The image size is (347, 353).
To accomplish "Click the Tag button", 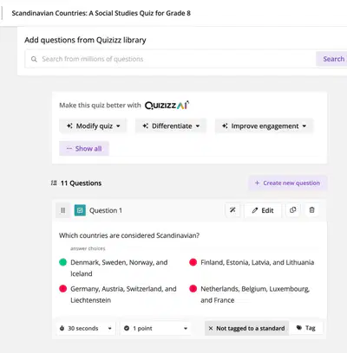I will coord(306,328).
